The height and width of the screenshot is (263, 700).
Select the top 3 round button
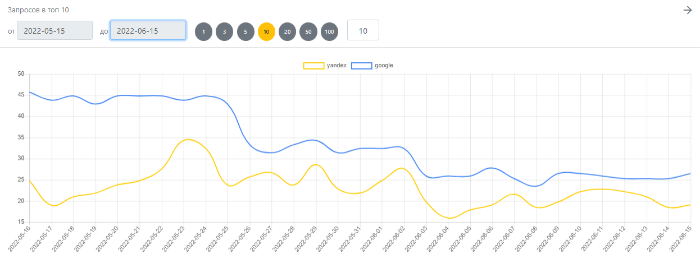pyautogui.click(x=224, y=32)
